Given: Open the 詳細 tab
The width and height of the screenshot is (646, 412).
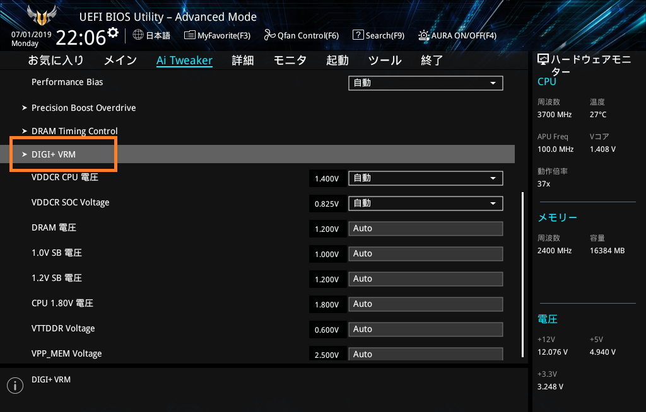Looking at the screenshot, I should point(243,60).
